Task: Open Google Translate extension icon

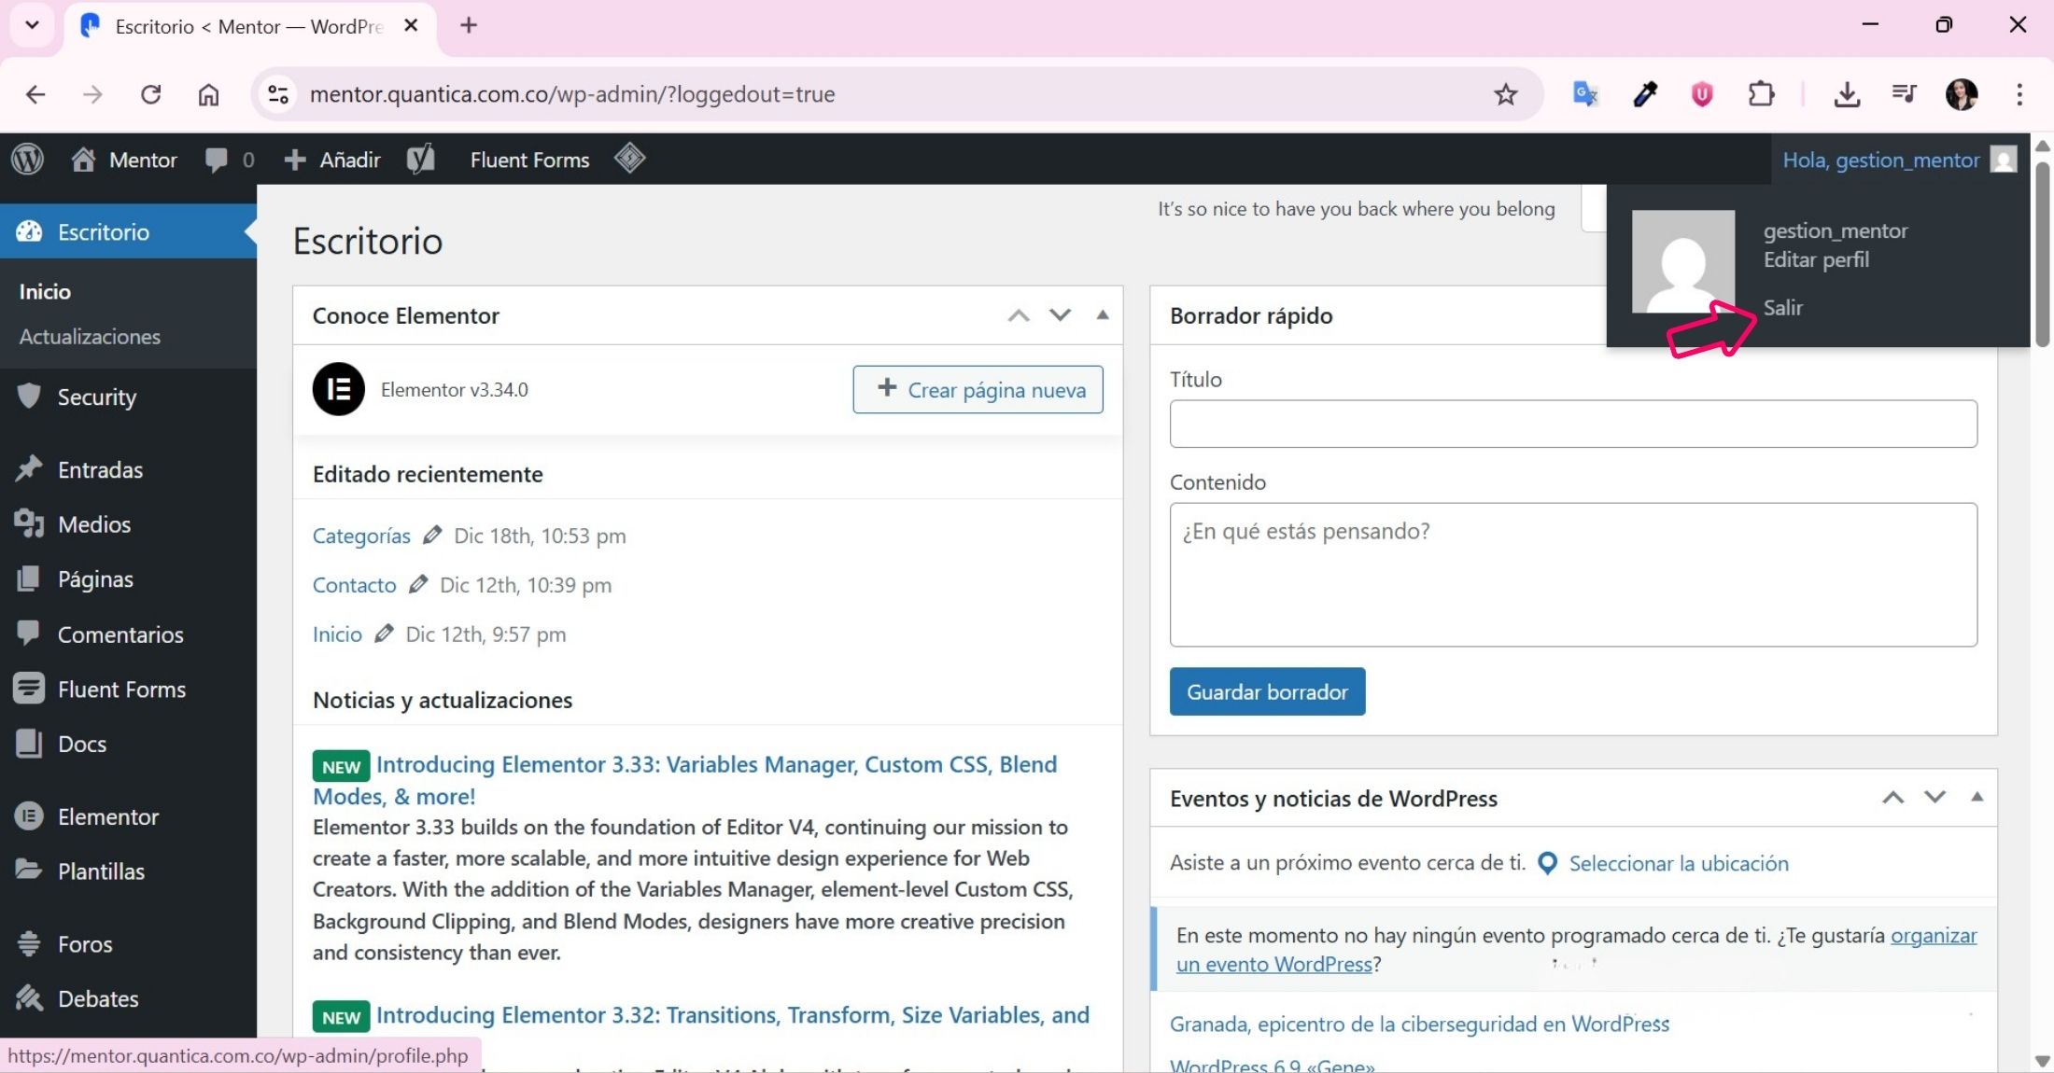Action: [x=1585, y=94]
